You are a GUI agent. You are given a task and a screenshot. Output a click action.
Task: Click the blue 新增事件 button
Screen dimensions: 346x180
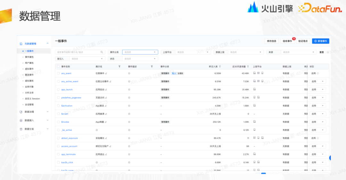321,41
